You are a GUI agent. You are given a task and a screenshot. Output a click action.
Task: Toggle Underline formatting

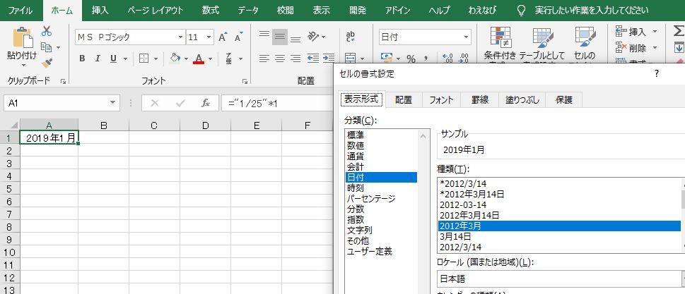point(114,59)
